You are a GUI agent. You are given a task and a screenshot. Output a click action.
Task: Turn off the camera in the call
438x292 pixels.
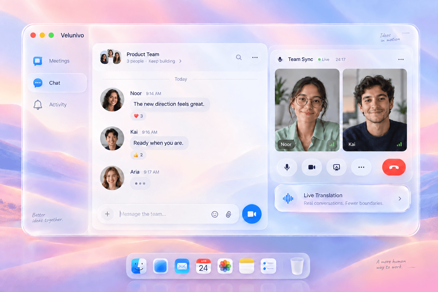312,167
